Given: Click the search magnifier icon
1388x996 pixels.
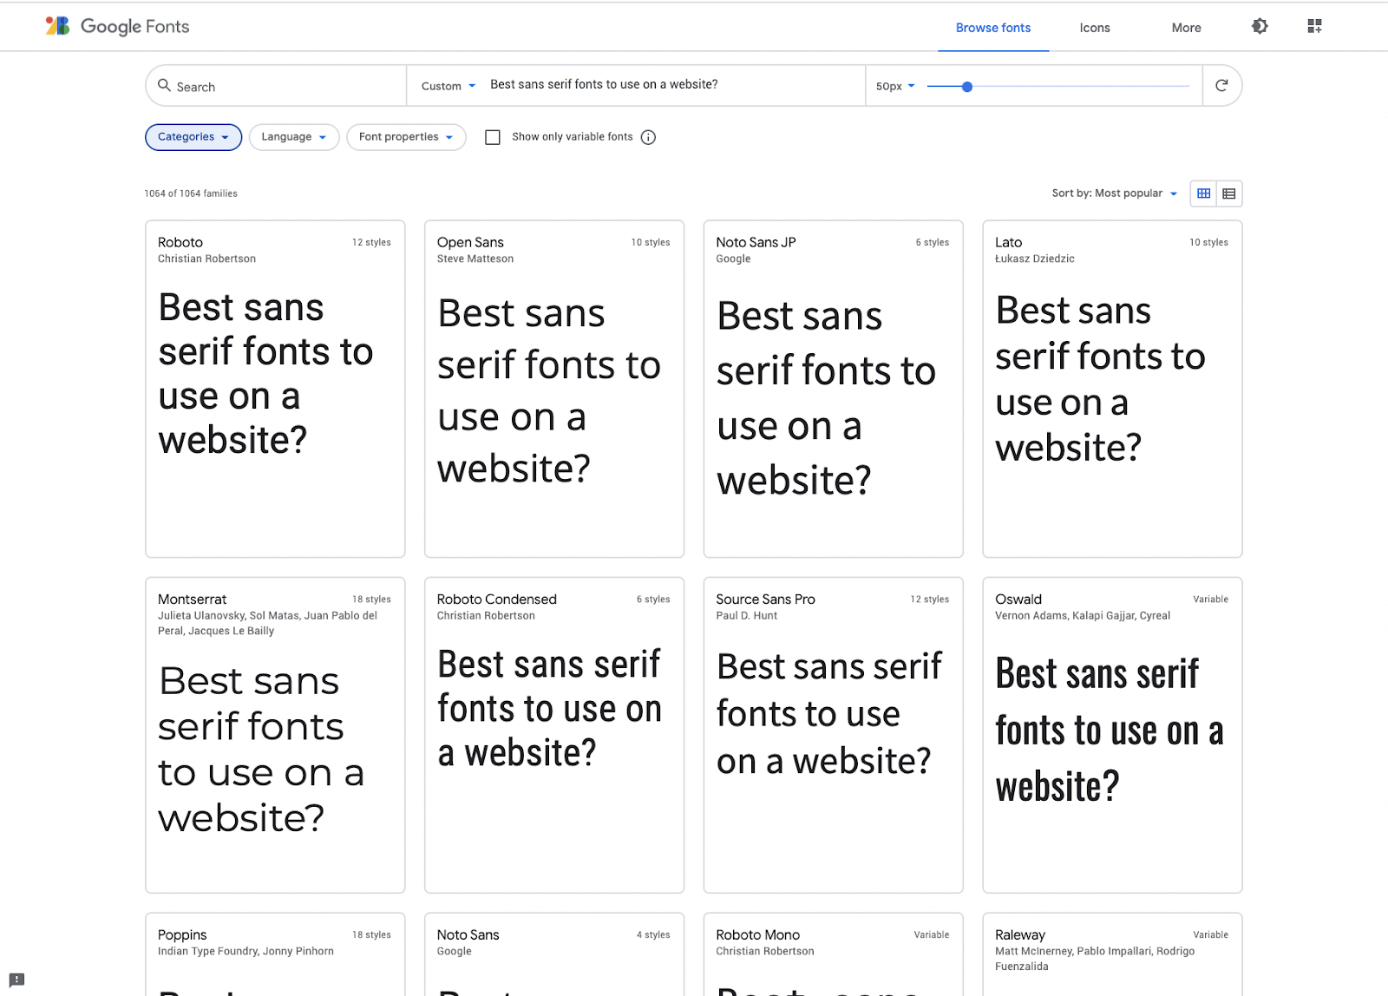Looking at the screenshot, I should coord(164,85).
